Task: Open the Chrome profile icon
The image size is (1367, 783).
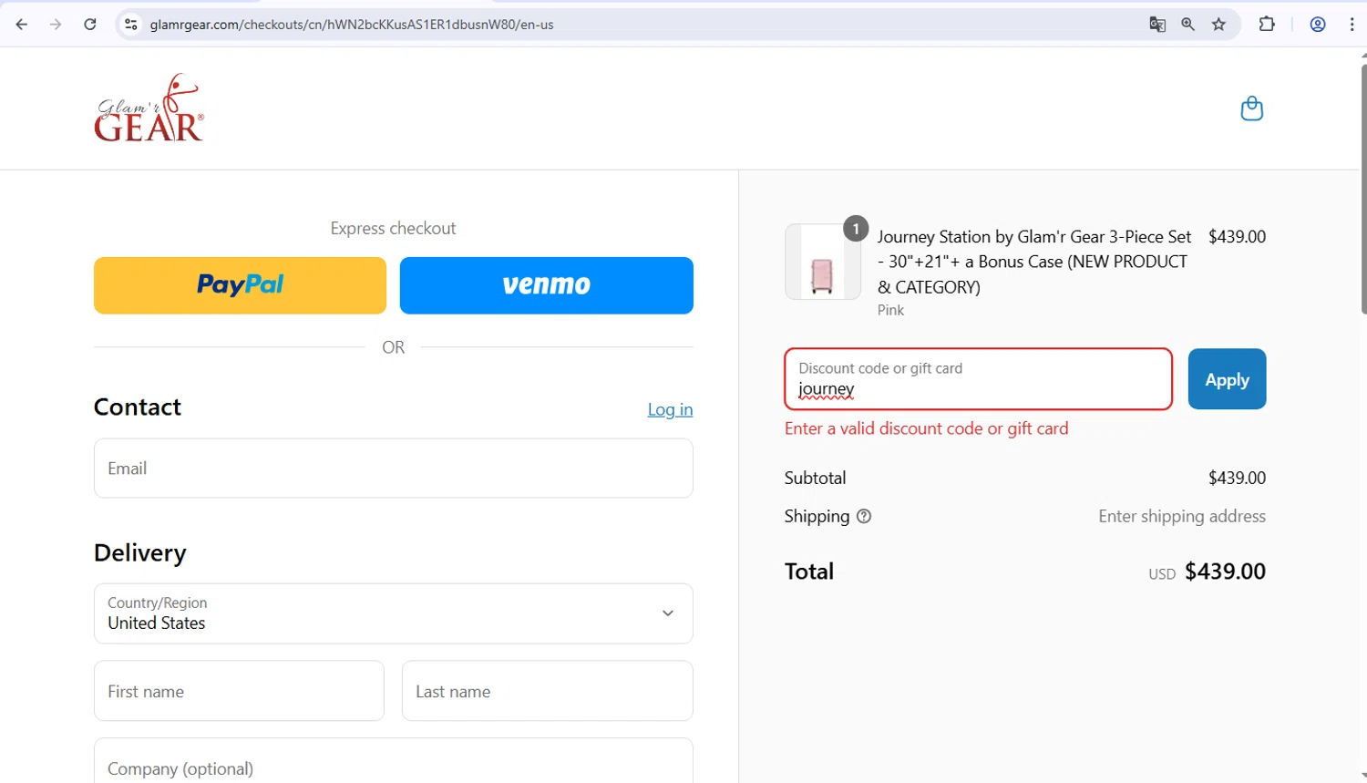Action: 1318,25
